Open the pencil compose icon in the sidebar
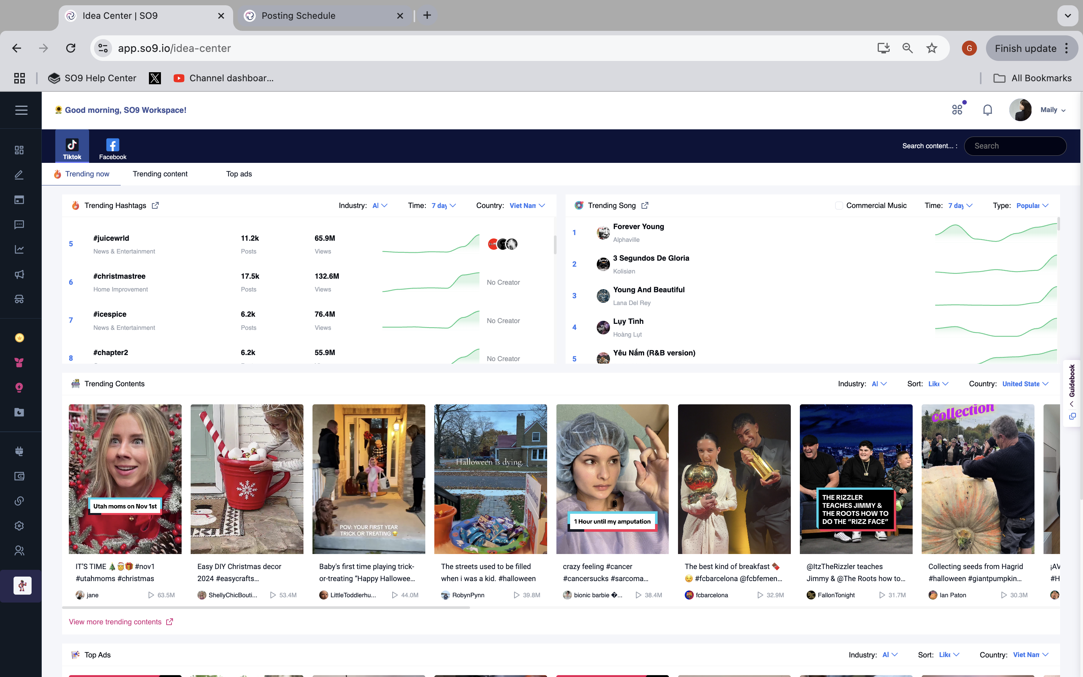The height and width of the screenshot is (677, 1083). (19, 175)
